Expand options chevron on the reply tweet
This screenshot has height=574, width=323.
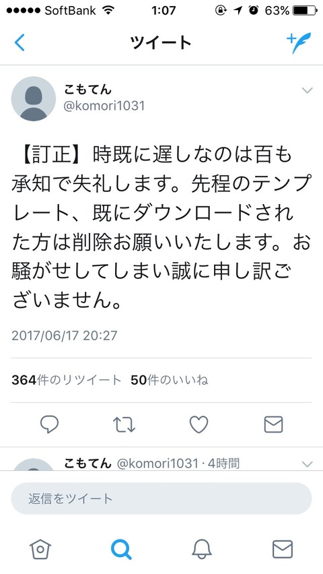(308, 465)
